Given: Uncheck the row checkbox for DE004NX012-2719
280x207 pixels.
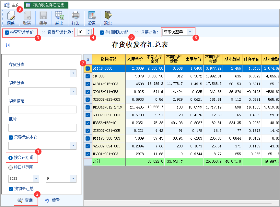Looking at the screenshot, I should [88, 107].
